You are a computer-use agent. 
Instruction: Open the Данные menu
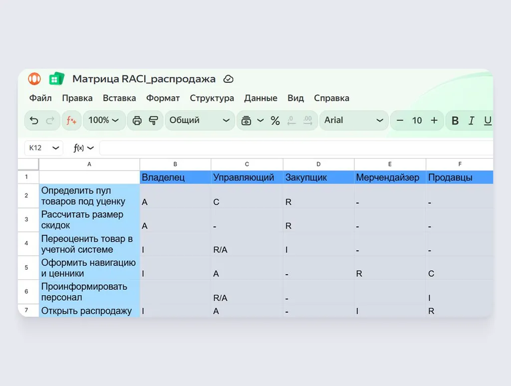pyautogui.click(x=260, y=98)
